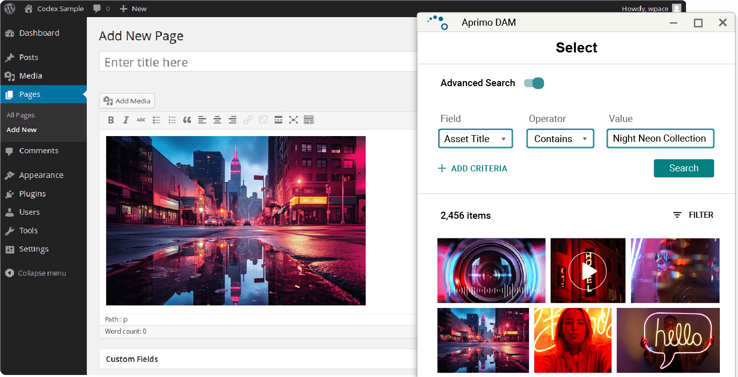Turn off the Advanced Search toggle
Image resolution: width=738 pixels, height=377 pixels.
point(534,83)
